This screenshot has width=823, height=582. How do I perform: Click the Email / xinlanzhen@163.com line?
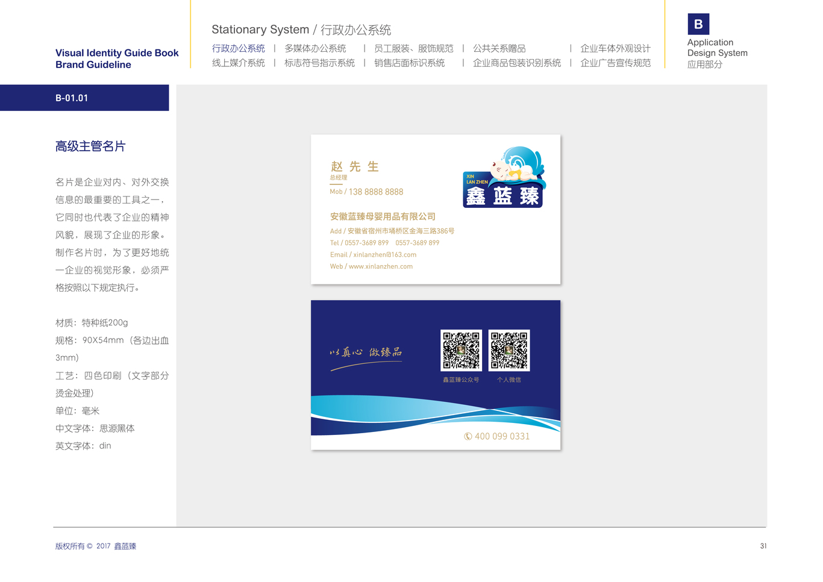373,254
